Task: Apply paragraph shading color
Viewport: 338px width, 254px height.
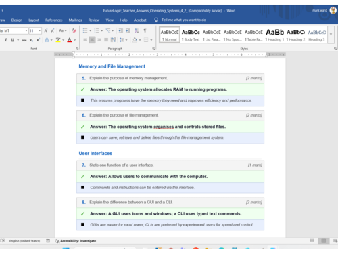Action: 135,40
